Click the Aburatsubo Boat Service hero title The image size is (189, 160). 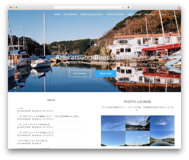pos(94,57)
